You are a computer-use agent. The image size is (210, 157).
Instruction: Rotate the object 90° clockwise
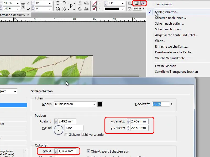(57, 3)
